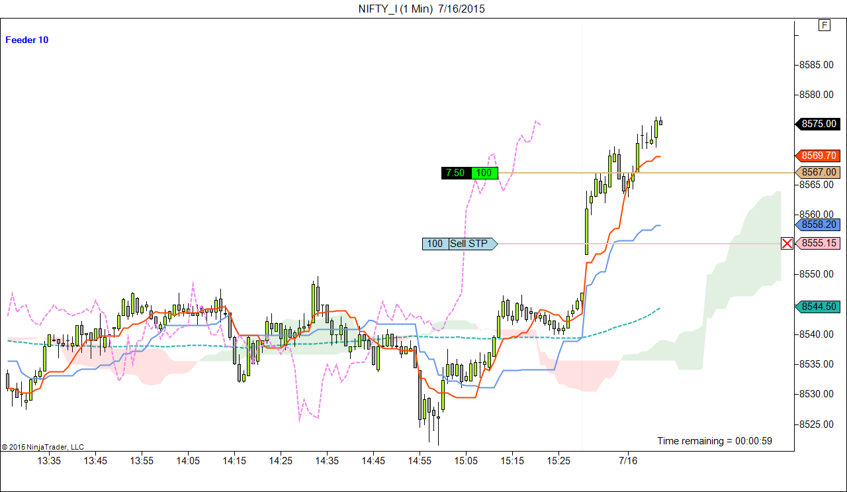This screenshot has height=492, width=847.
Task: Click the F button at chart corner
Action: 825,25
